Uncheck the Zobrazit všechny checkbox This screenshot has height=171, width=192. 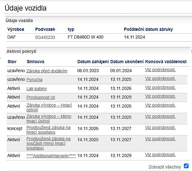[186, 166]
